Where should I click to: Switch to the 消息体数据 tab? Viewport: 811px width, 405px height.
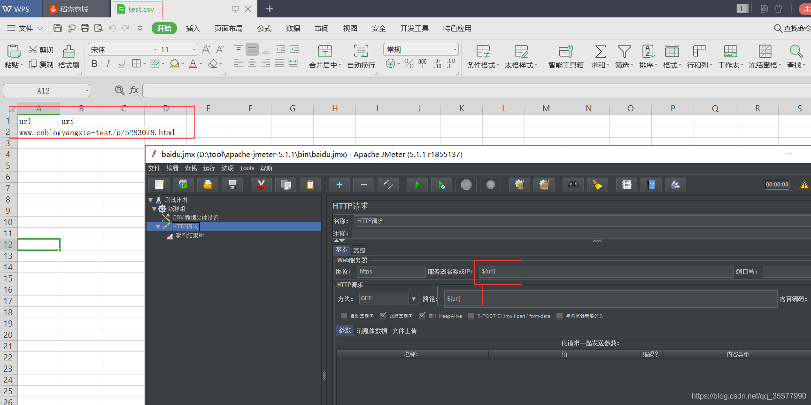372,331
